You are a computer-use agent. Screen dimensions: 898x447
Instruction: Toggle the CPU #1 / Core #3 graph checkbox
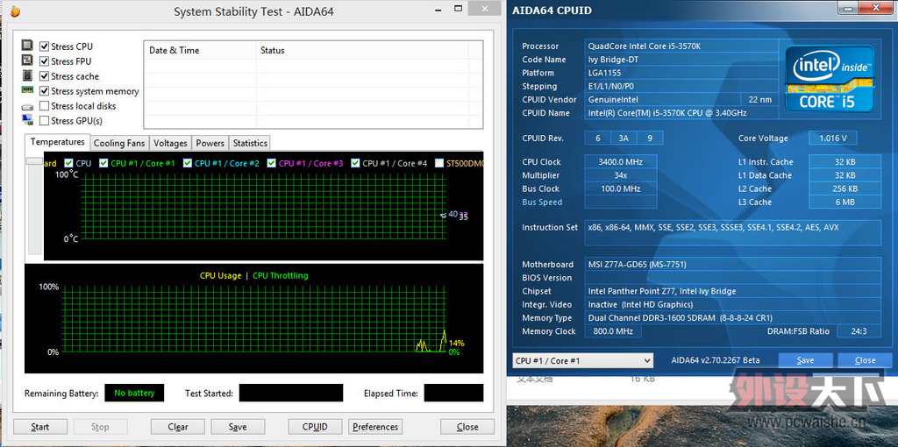coord(272,163)
